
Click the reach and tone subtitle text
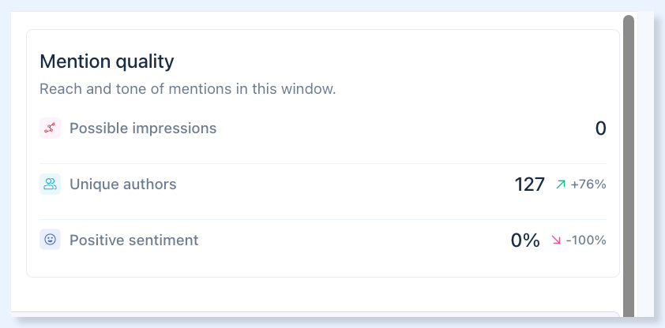187,89
